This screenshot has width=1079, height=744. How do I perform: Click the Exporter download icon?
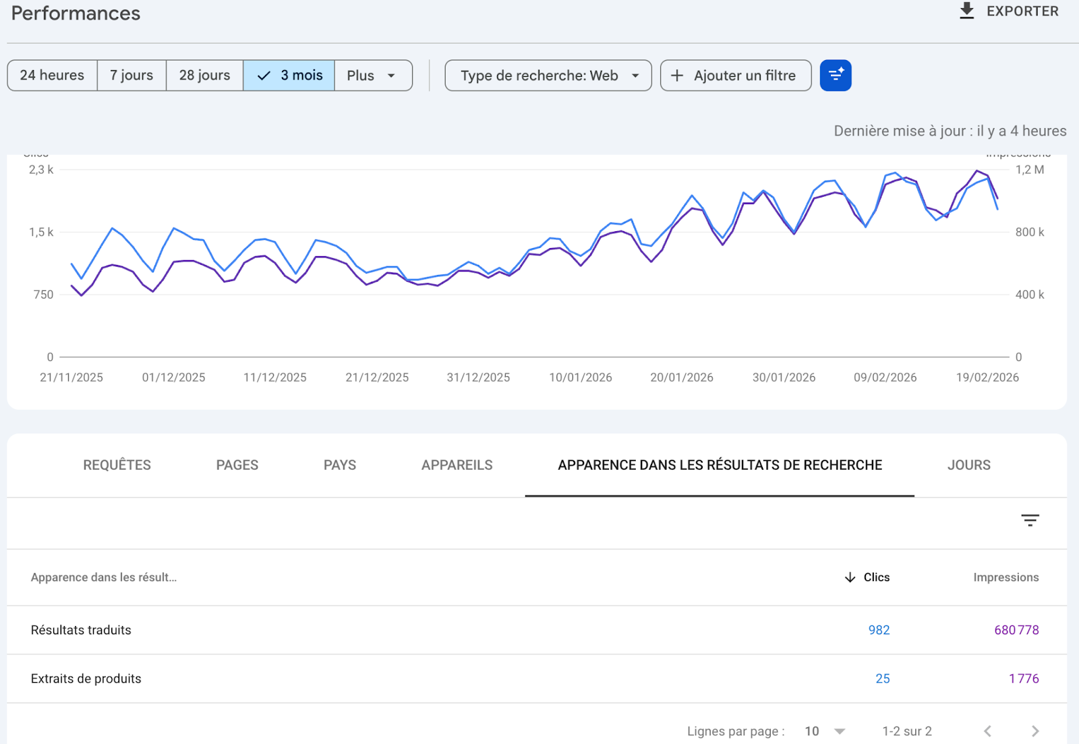coord(967,11)
